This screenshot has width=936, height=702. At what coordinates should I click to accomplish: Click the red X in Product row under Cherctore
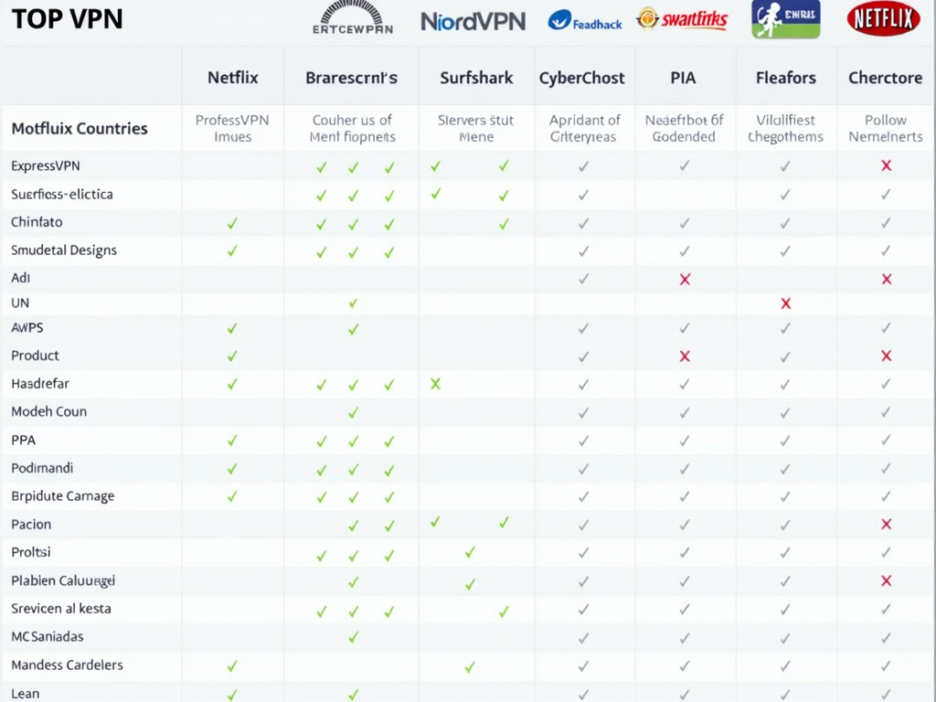(x=886, y=356)
